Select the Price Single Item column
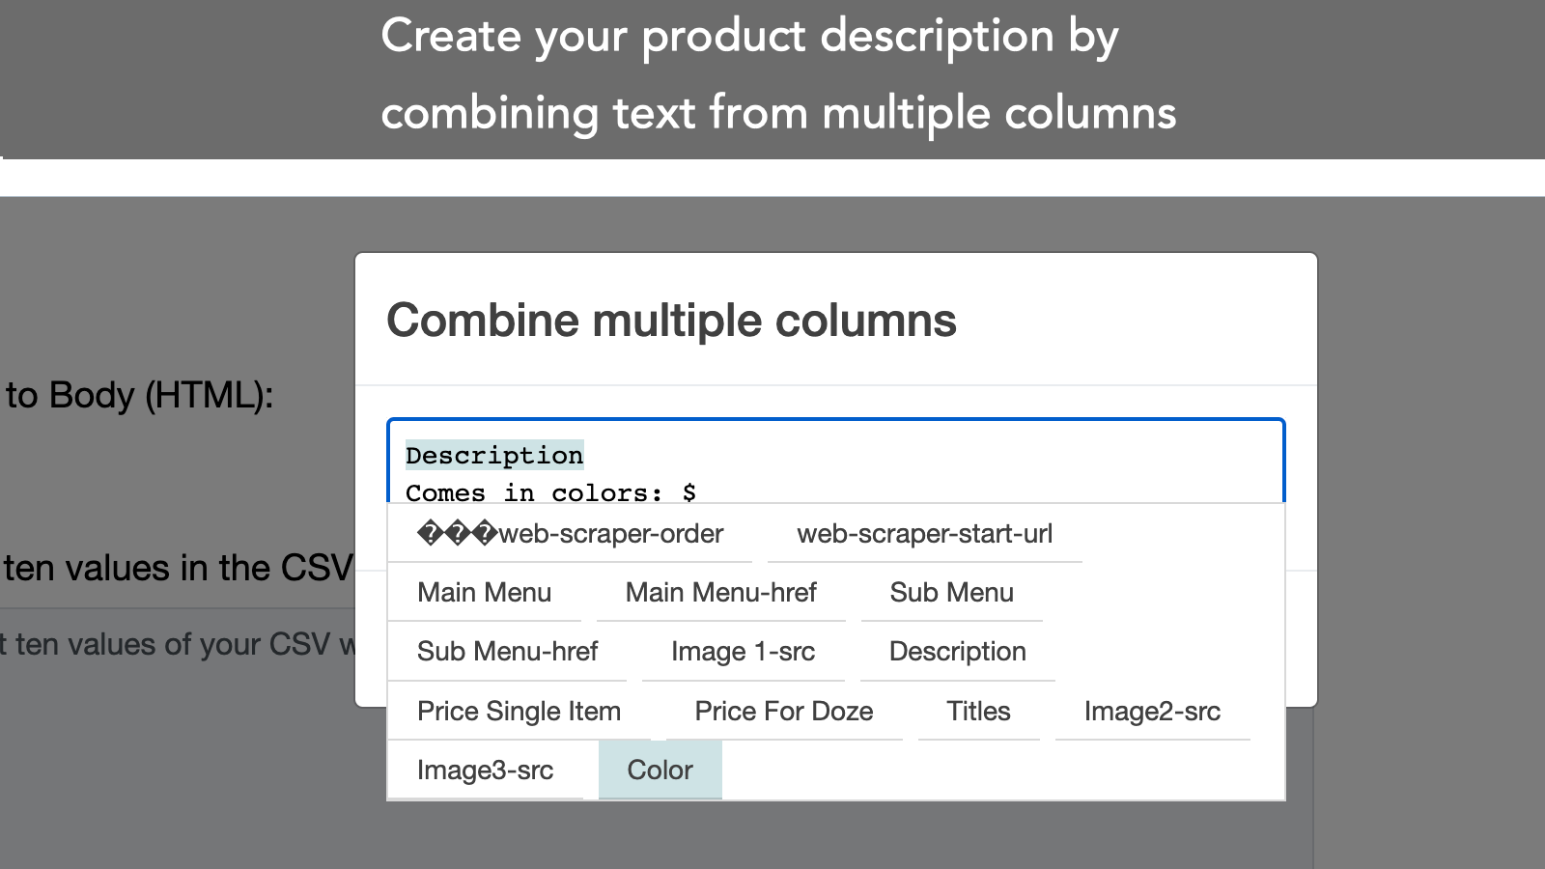 519,712
